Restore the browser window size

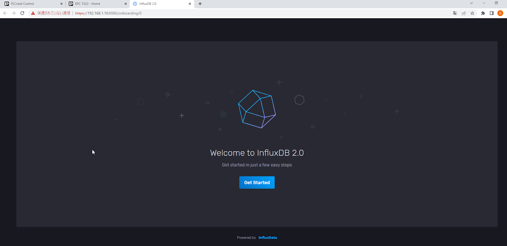[x=496, y=3]
